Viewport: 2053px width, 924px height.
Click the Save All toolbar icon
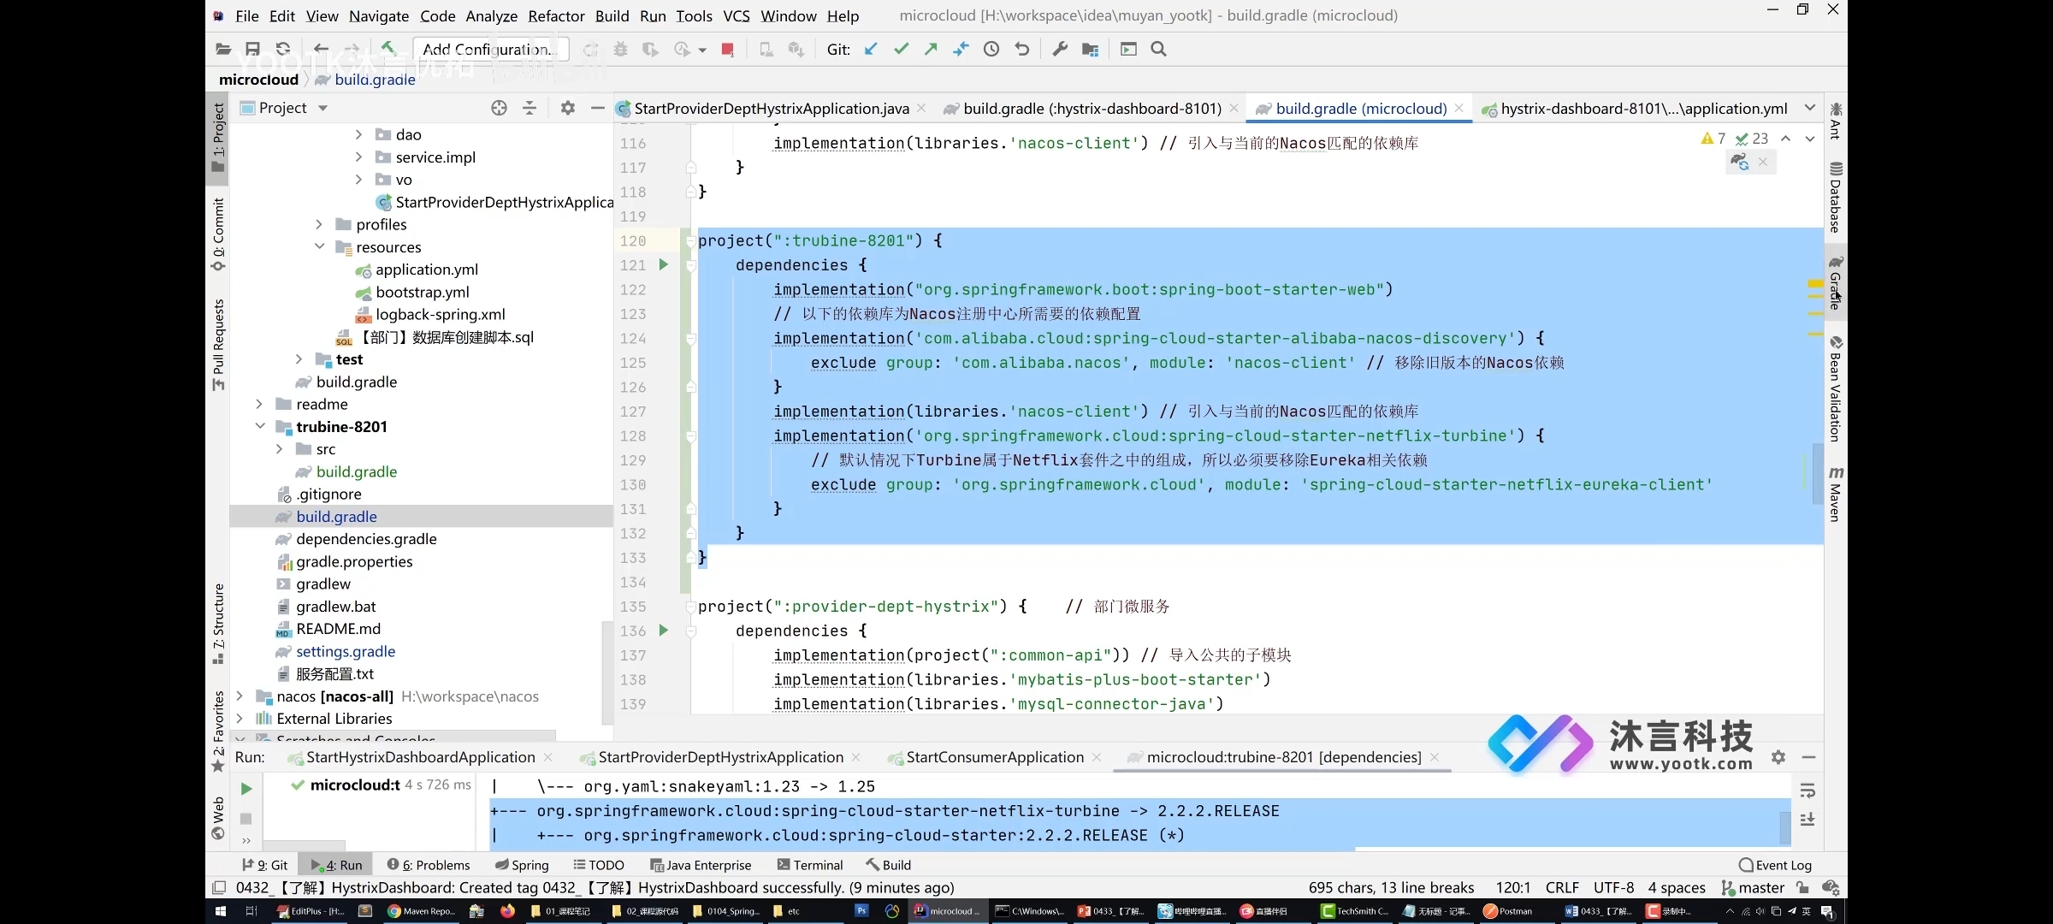252,50
